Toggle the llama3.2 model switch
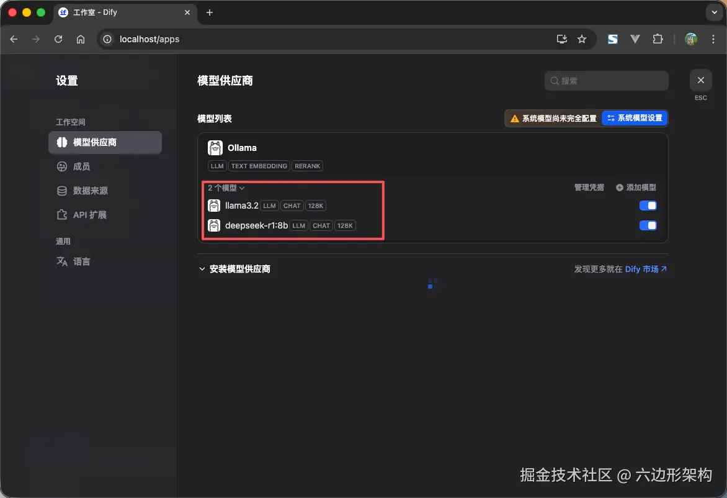The image size is (727, 498). (648, 206)
